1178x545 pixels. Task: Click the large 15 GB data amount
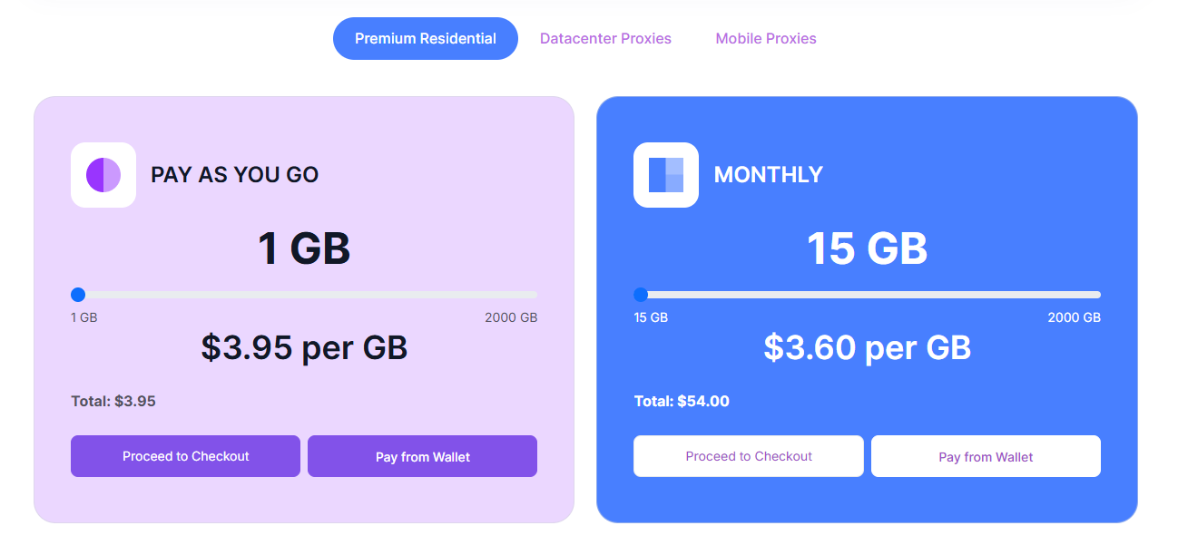867,248
